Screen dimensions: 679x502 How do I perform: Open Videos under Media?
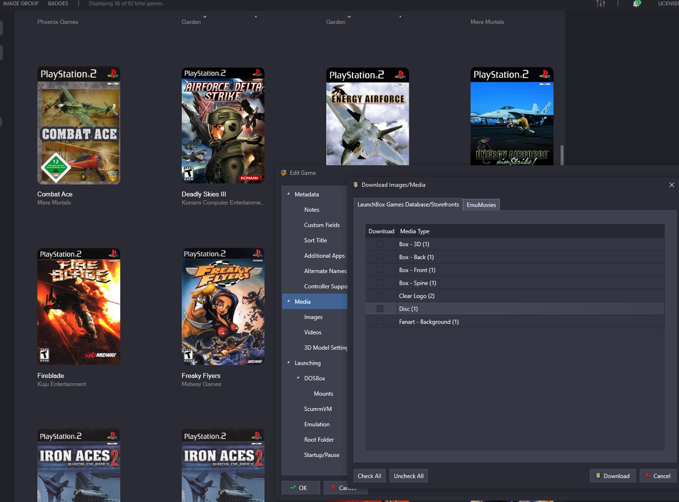pos(313,332)
